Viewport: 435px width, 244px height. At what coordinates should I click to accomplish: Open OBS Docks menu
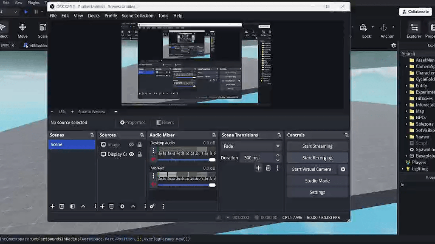[93, 16]
